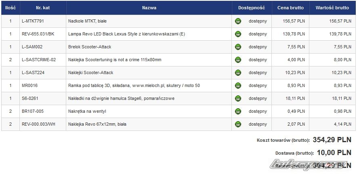Select catalog number L-SASTCRIME-02
This screenshot has width=357, height=174.
click(39, 60)
